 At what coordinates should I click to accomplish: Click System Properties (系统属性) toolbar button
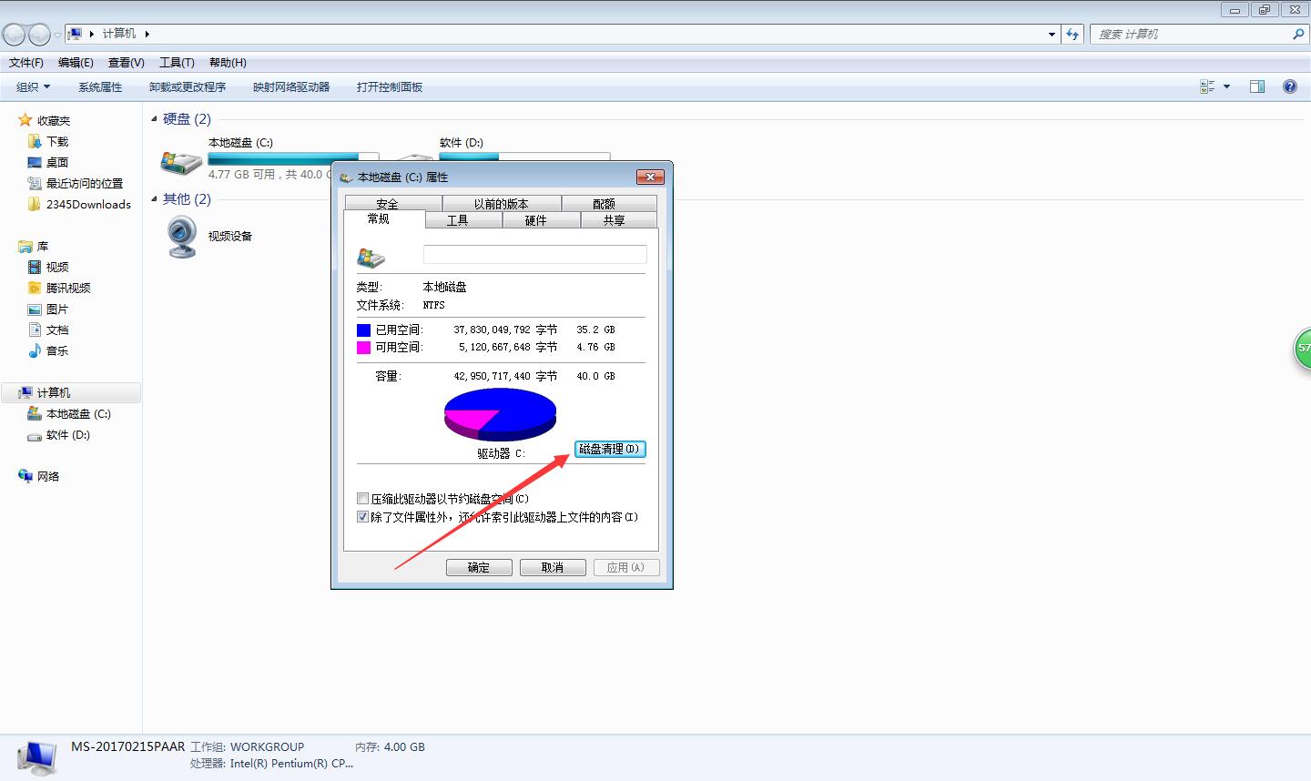(100, 87)
